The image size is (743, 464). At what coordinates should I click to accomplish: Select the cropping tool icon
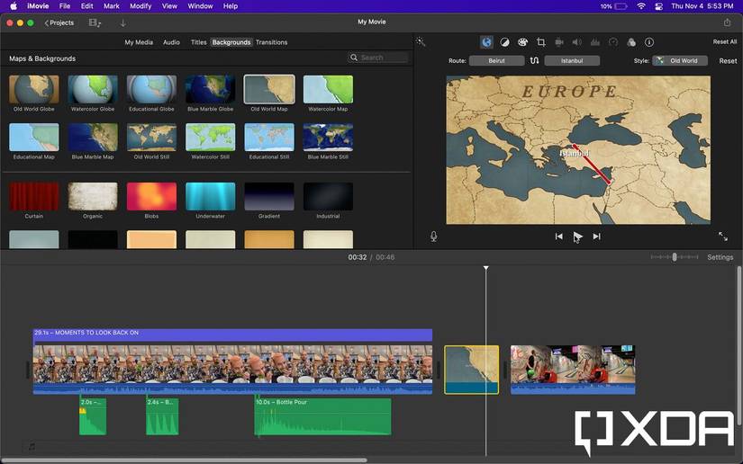tap(540, 42)
